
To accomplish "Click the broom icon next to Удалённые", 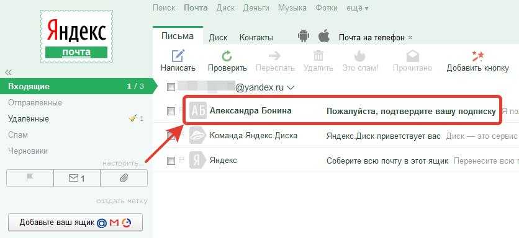I will click(x=133, y=118).
